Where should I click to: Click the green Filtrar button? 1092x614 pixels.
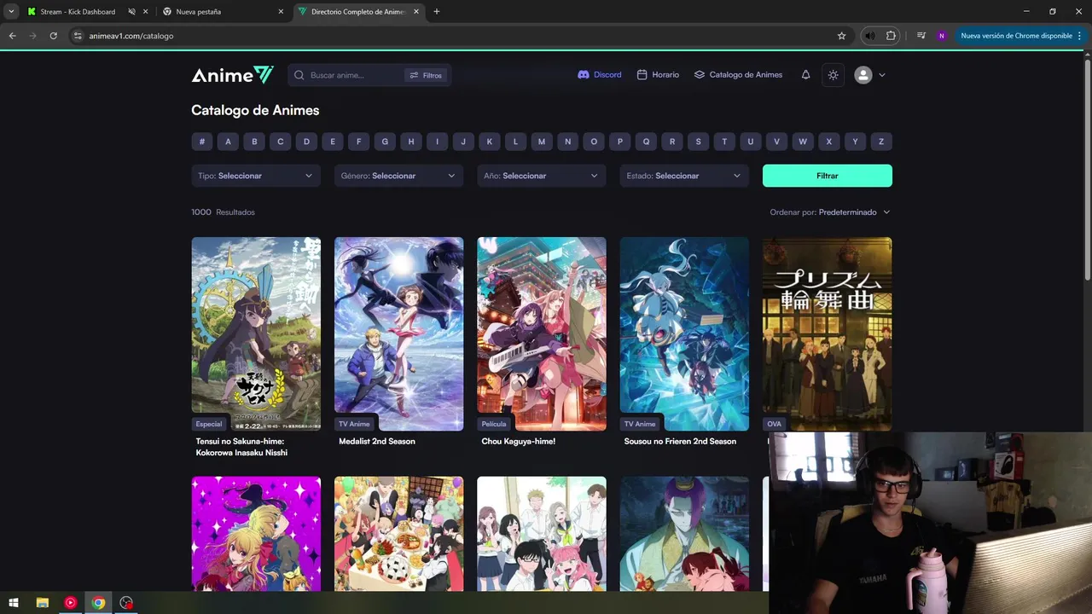tap(828, 176)
